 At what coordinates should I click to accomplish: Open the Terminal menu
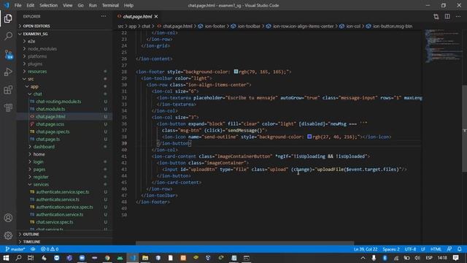tap(110, 5)
